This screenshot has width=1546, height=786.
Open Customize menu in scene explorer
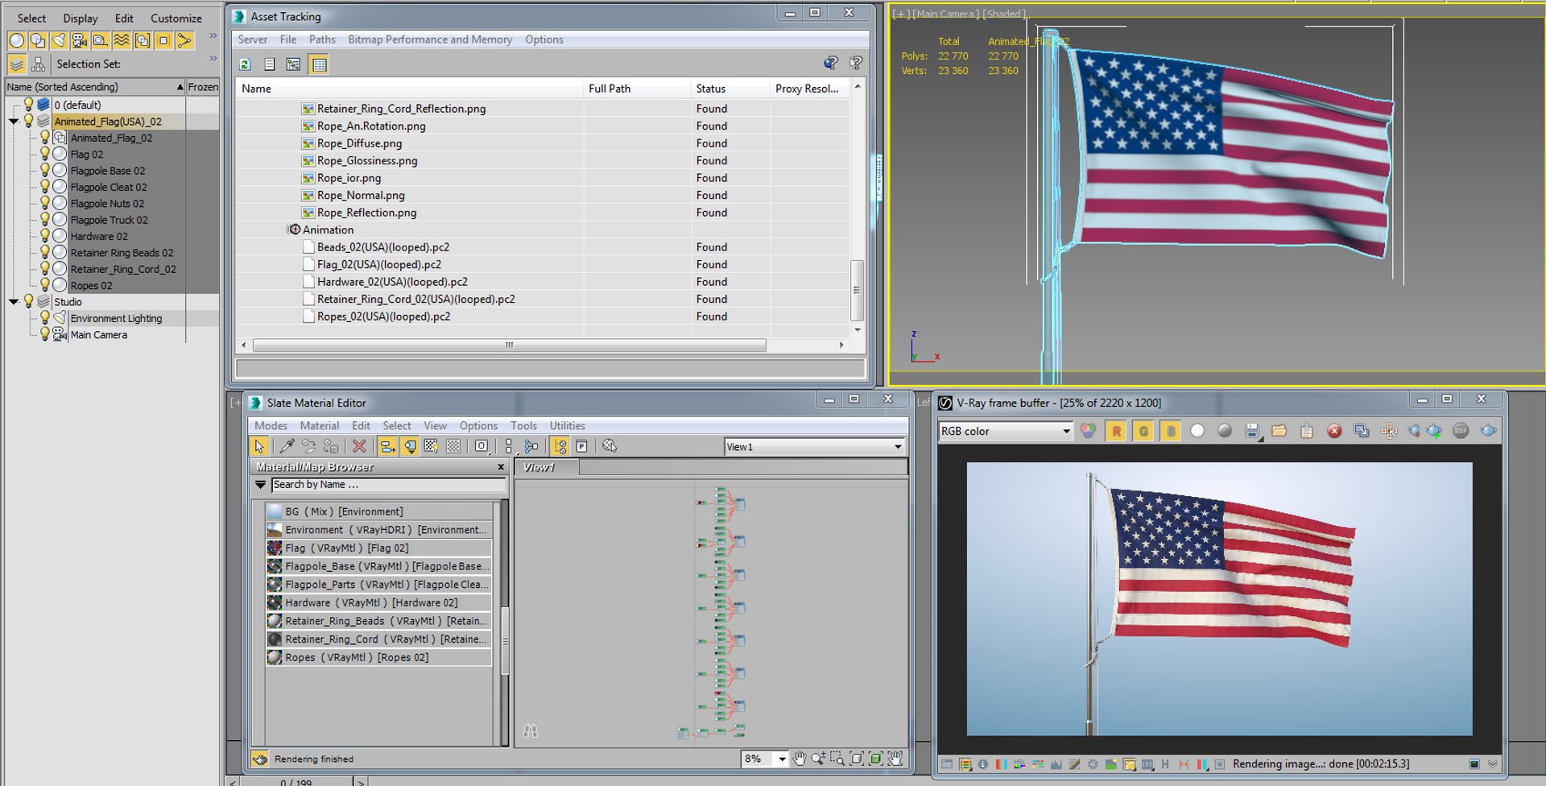point(176,18)
